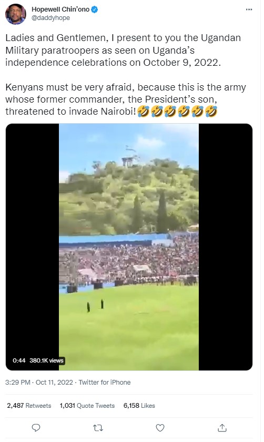Play the embedded paratroopers video
The image size is (264, 442).
coord(129,247)
